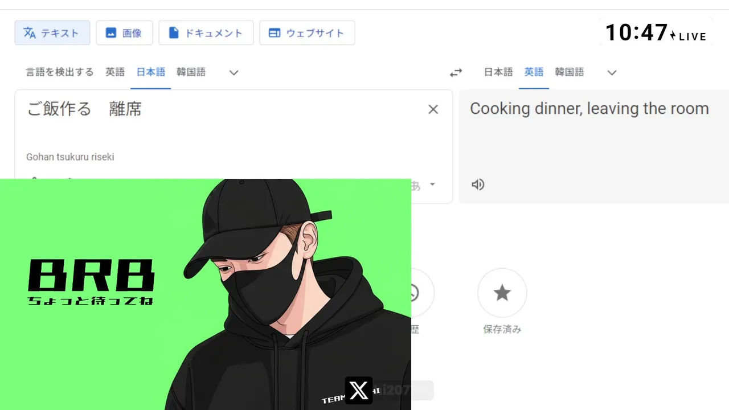This screenshot has width=729, height=410.
Task: Set source language to English
Action: click(x=115, y=72)
